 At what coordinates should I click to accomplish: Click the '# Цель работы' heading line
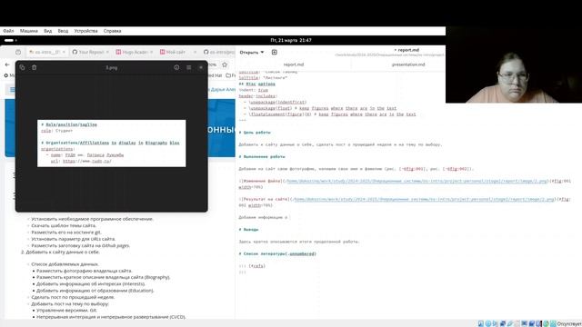click(255, 133)
